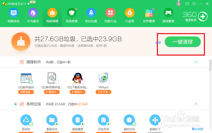Click the QQ邮件组件 window icon
212x133 pixels.
pyautogui.click(x=26, y=78)
